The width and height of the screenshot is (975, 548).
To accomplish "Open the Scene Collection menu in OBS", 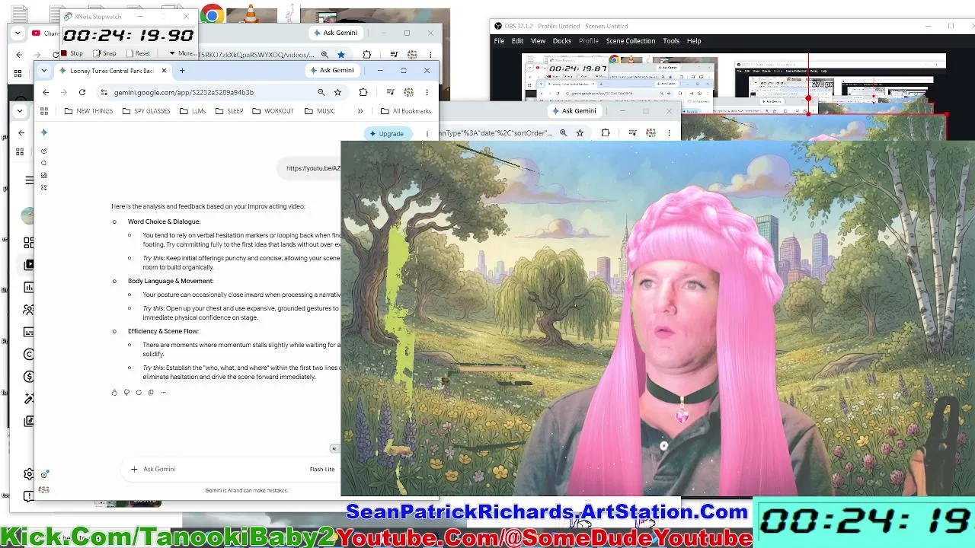I will pyautogui.click(x=631, y=41).
